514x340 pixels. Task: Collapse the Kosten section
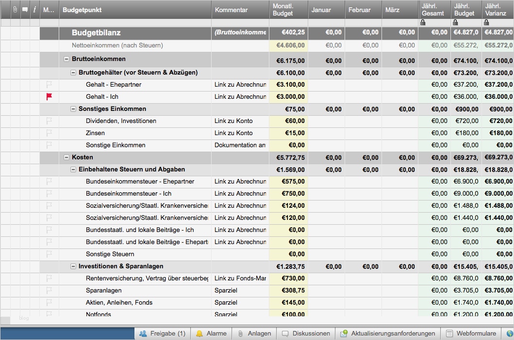pyautogui.click(x=66, y=157)
